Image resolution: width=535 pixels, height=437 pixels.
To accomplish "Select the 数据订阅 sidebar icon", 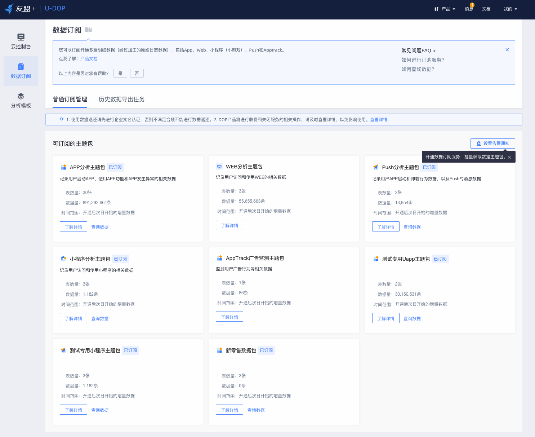I will click(x=21, y=67).
